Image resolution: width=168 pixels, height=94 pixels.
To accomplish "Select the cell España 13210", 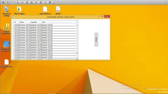I will point(47,25).
